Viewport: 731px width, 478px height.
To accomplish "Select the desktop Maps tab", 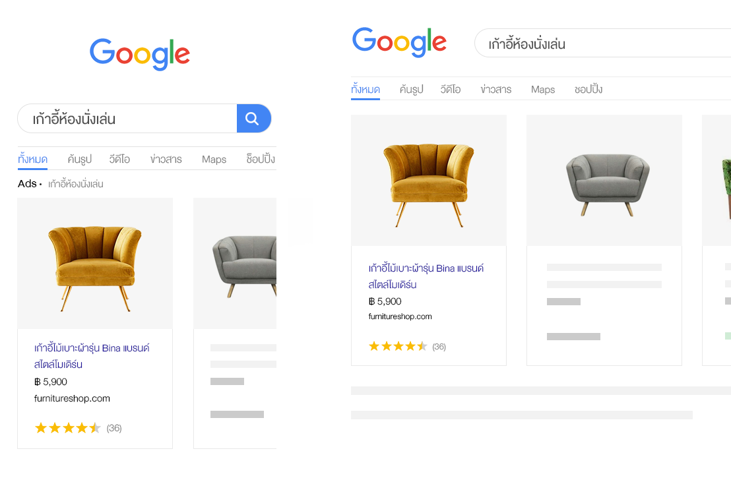I will click(x=543, y=90).
